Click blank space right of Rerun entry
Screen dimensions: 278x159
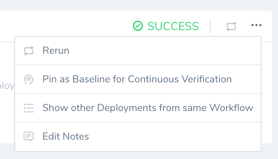165,51
